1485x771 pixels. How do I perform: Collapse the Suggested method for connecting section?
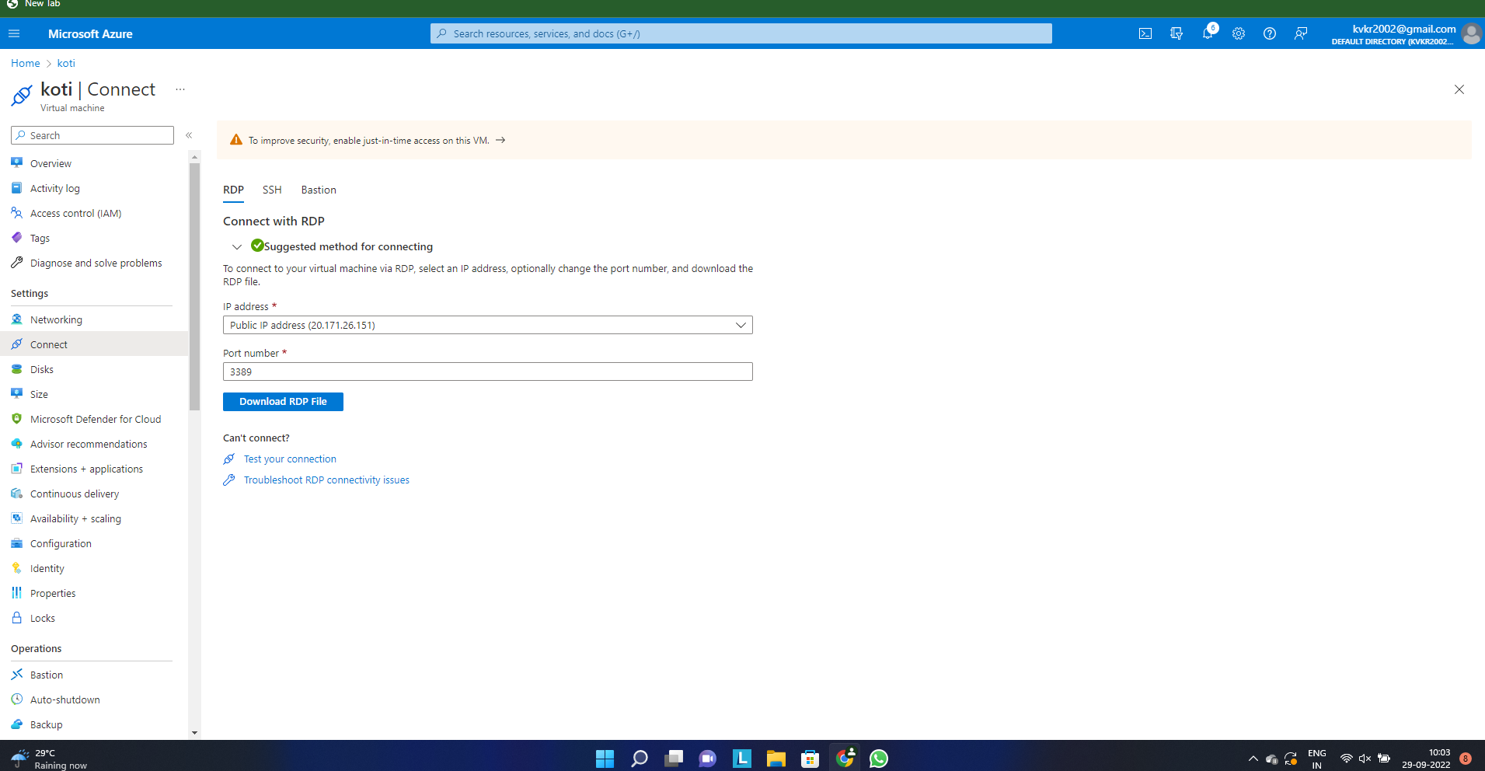tap(237, 246)
